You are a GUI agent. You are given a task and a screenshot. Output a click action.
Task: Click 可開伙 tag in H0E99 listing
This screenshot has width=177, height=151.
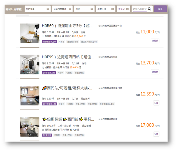[x=60, y=73]
